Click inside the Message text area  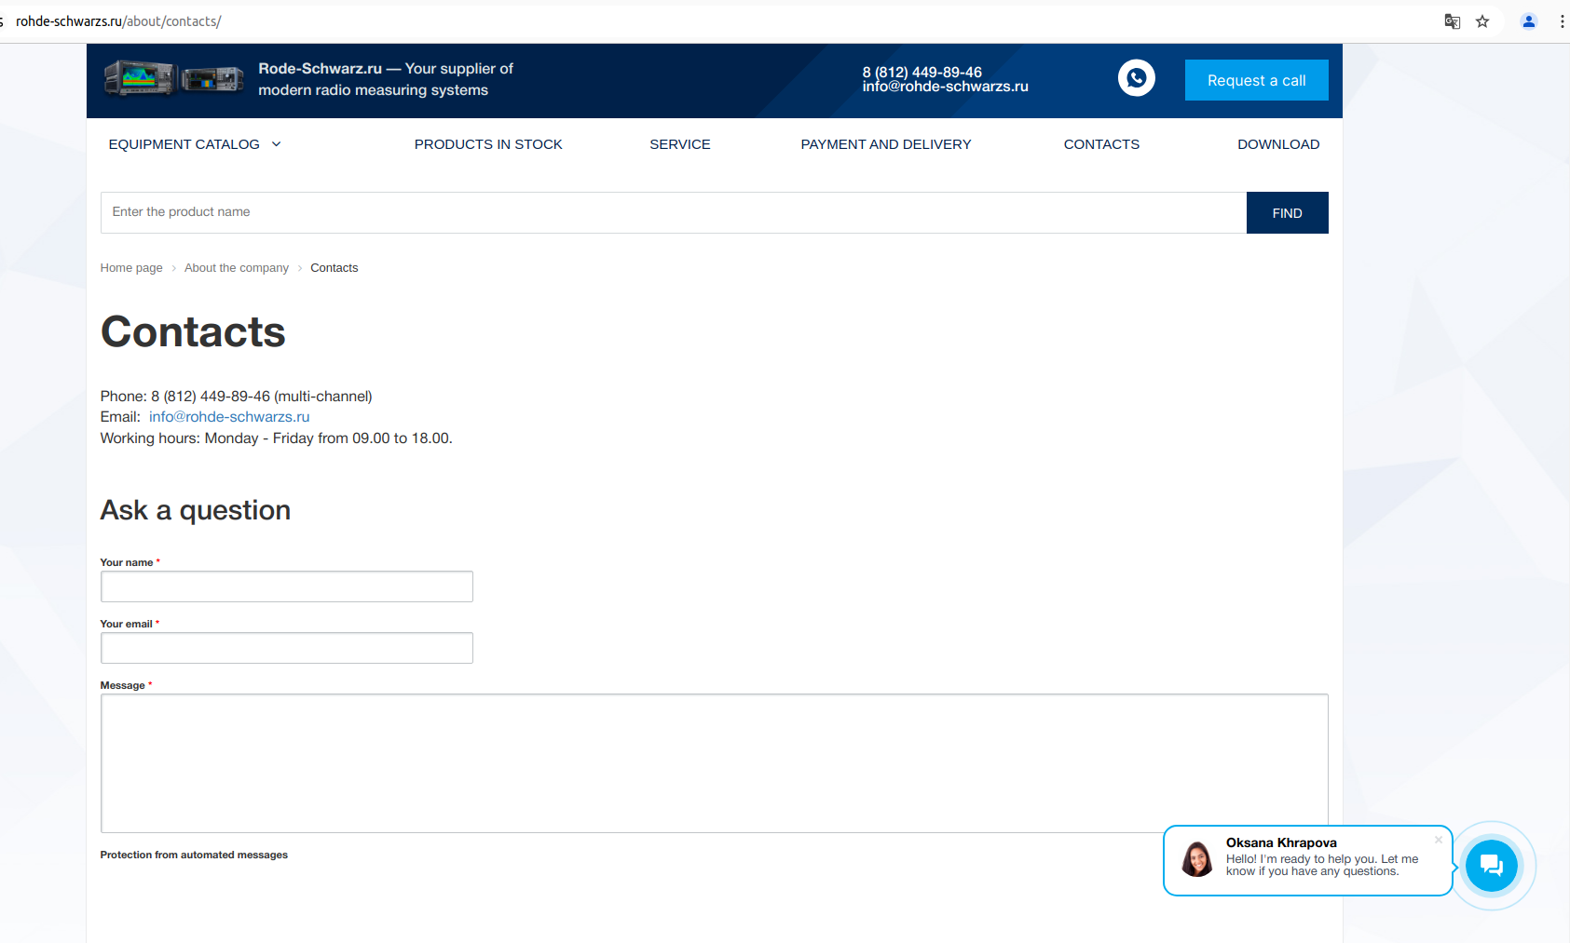coord(715,763)
